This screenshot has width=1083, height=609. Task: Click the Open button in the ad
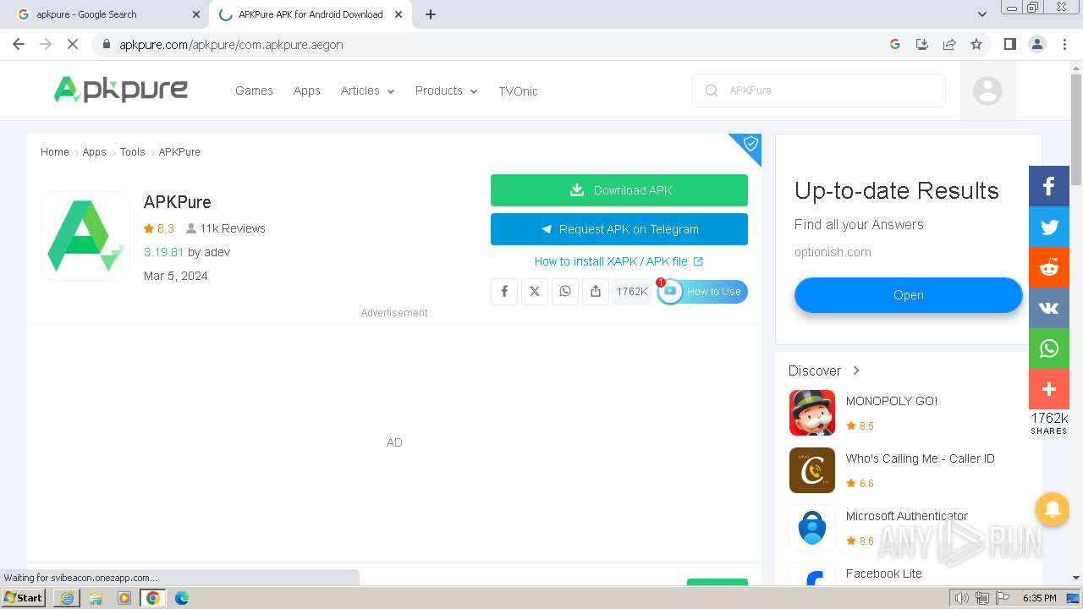(x=909, y=295)
